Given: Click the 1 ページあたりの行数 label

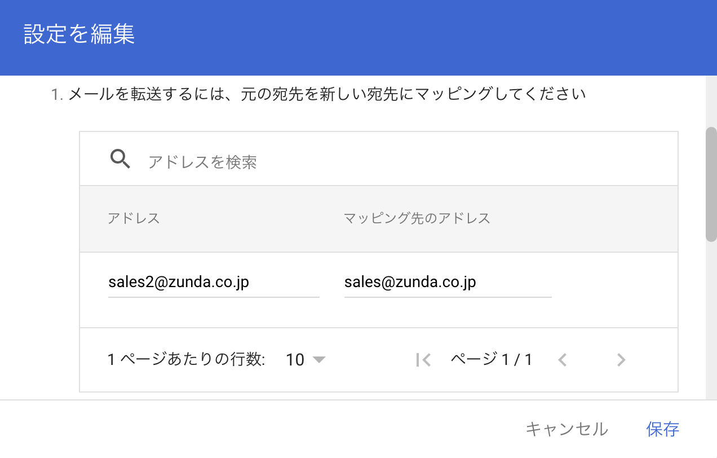Looking at the screenshot, I should 186,359.
